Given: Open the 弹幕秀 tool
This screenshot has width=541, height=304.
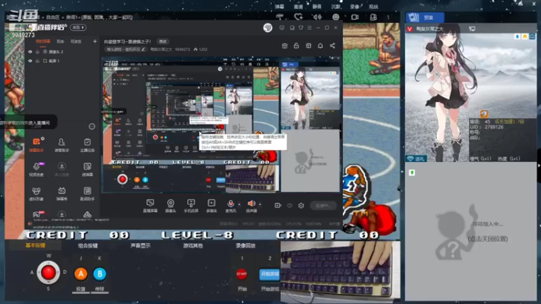Looking at the screenshot, I should (x=62, y=194).
